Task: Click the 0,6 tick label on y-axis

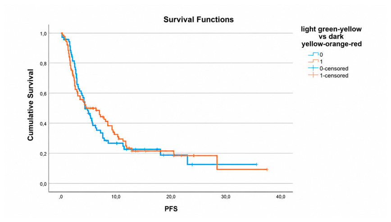Action: [x=43, y=94]
